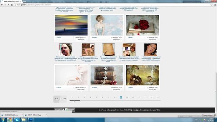Open Skype from the taskbar
217x122 pixels.
17,120
